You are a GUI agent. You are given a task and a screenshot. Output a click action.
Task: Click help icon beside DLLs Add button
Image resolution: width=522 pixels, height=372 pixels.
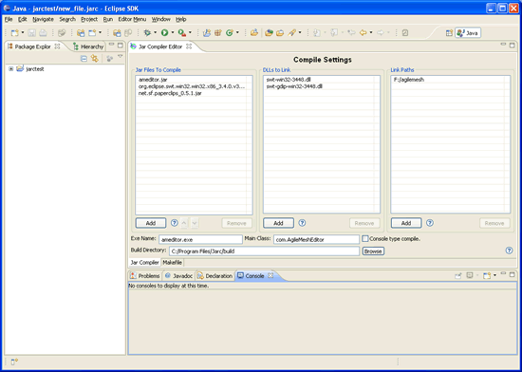302,223
